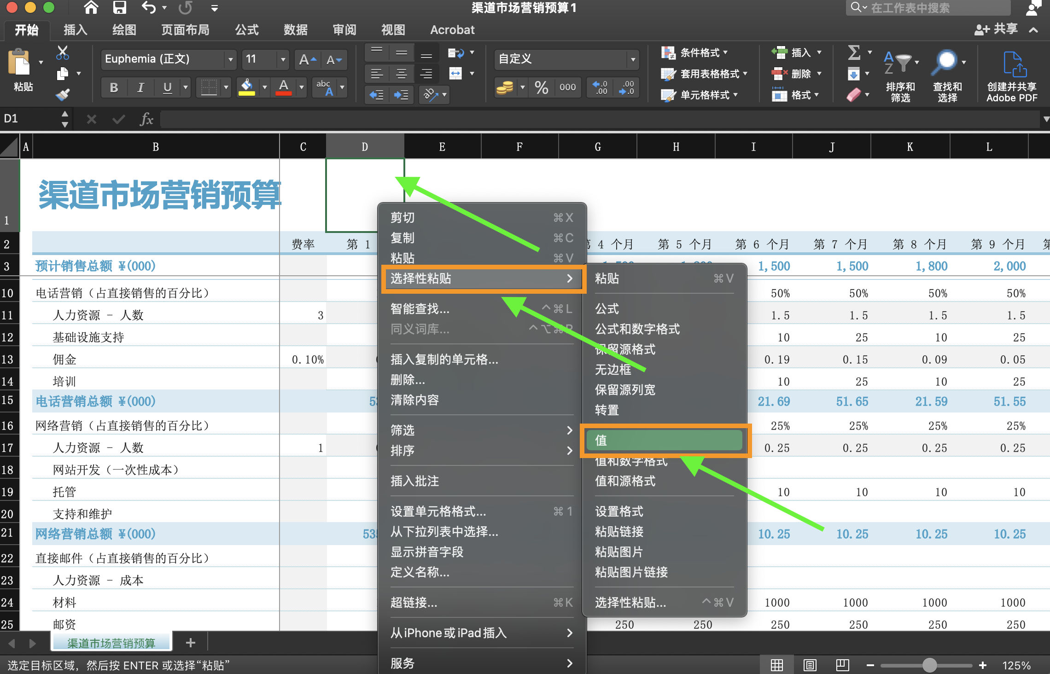Open the 排序和筛选 sorting tool

point(900,76)
